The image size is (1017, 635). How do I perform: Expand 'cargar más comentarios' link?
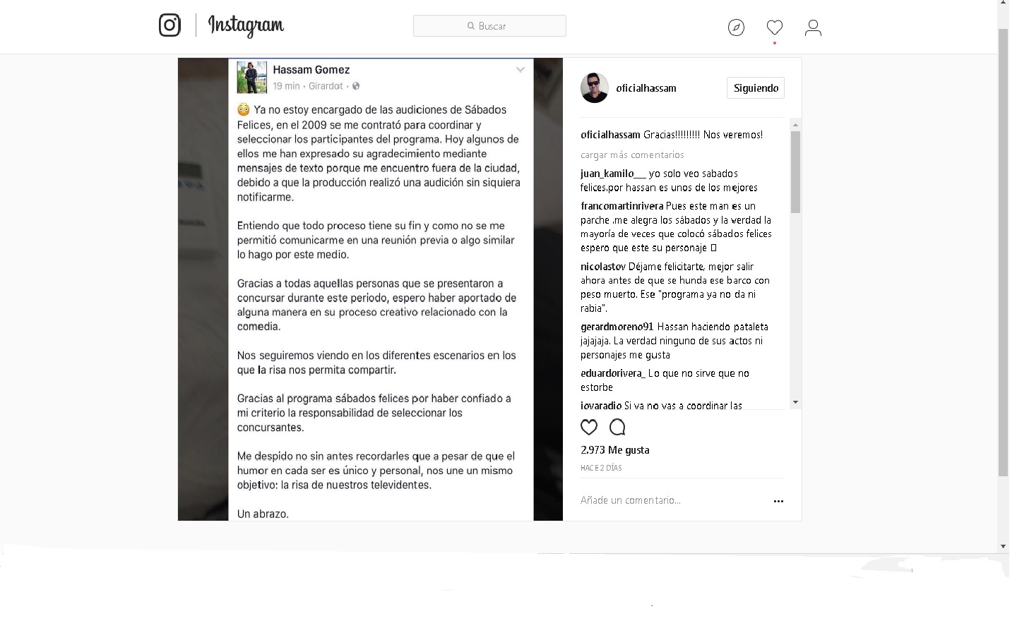point(632,155)
